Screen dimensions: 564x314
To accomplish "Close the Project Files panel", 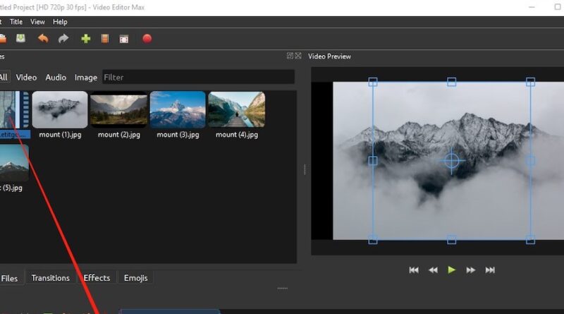I will pyautogui.click(x=298, y=56).
